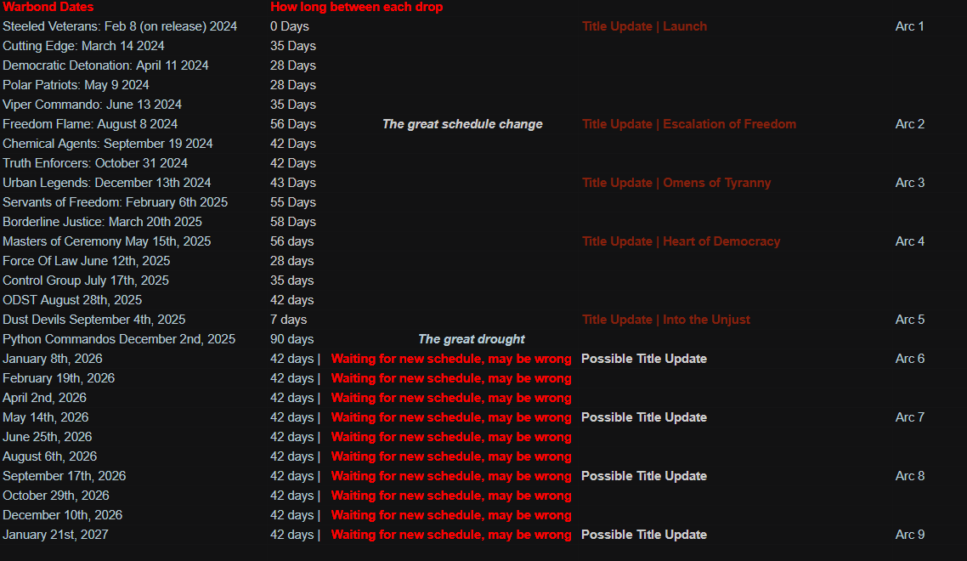Click 'Freedom Flame: August 8 2024'
Viewport: 967px width, 561px height.
(x=90, y=124)
